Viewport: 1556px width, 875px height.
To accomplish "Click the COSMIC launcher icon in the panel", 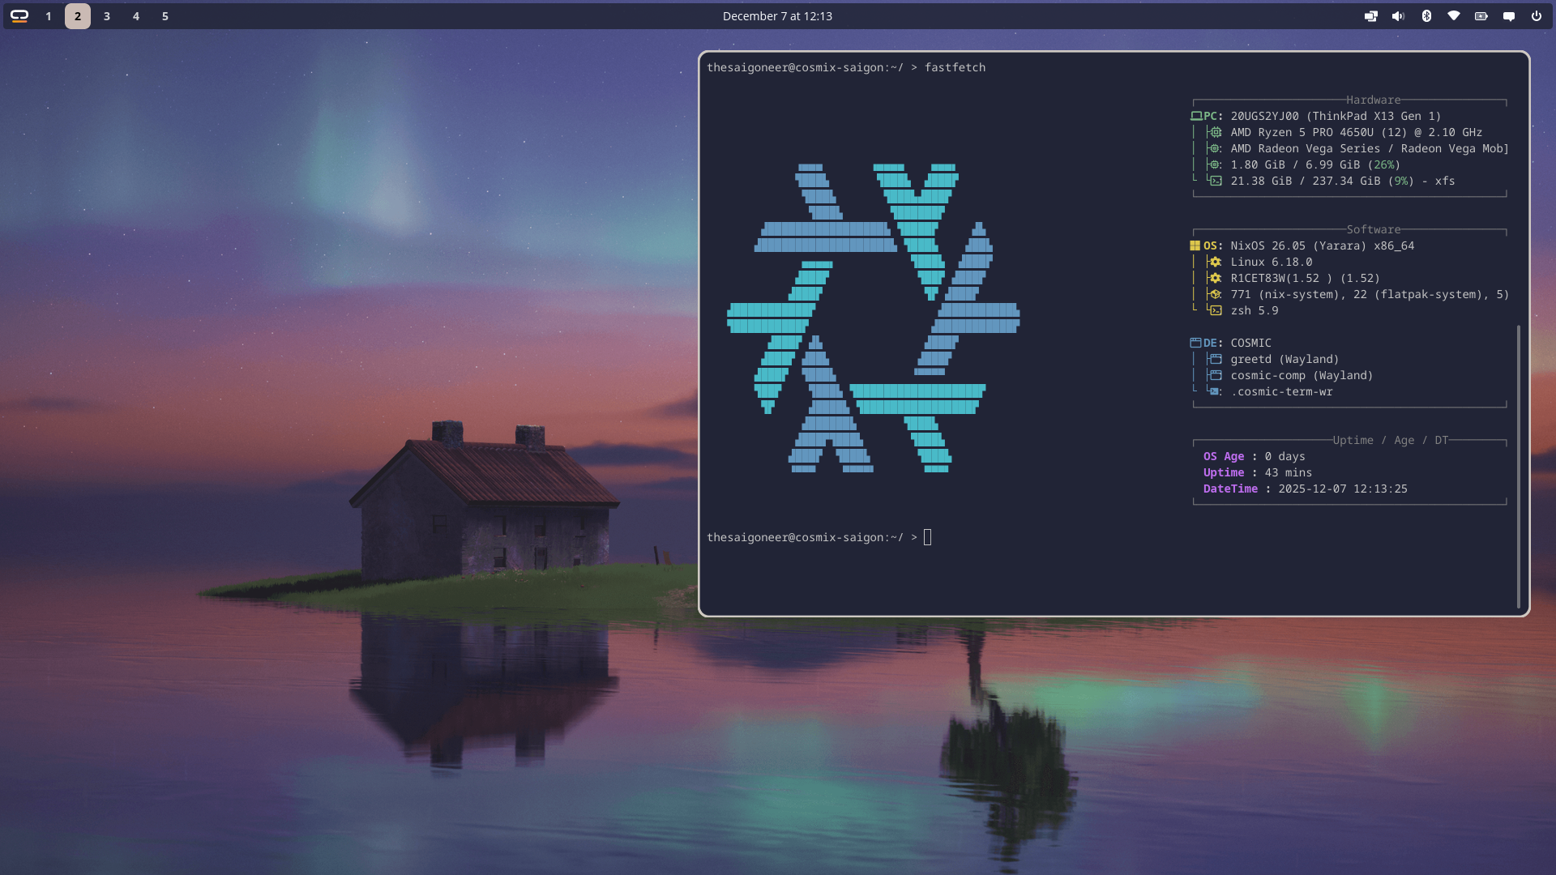I will pos(19,16).
